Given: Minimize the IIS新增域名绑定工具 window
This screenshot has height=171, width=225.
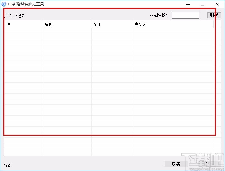Looking at the screenshot, I should (x=188, y=4).
